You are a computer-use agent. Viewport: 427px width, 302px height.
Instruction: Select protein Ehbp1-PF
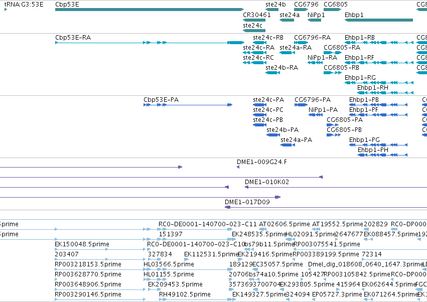[378, 115]
